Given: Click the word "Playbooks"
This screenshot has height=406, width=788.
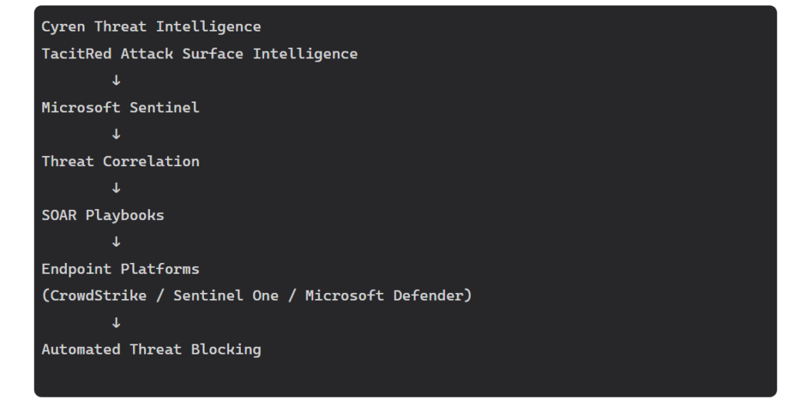Looking at the screenshot, I should (x=125, y=215).
